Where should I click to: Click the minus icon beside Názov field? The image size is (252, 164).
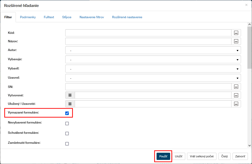pos(236,41)
